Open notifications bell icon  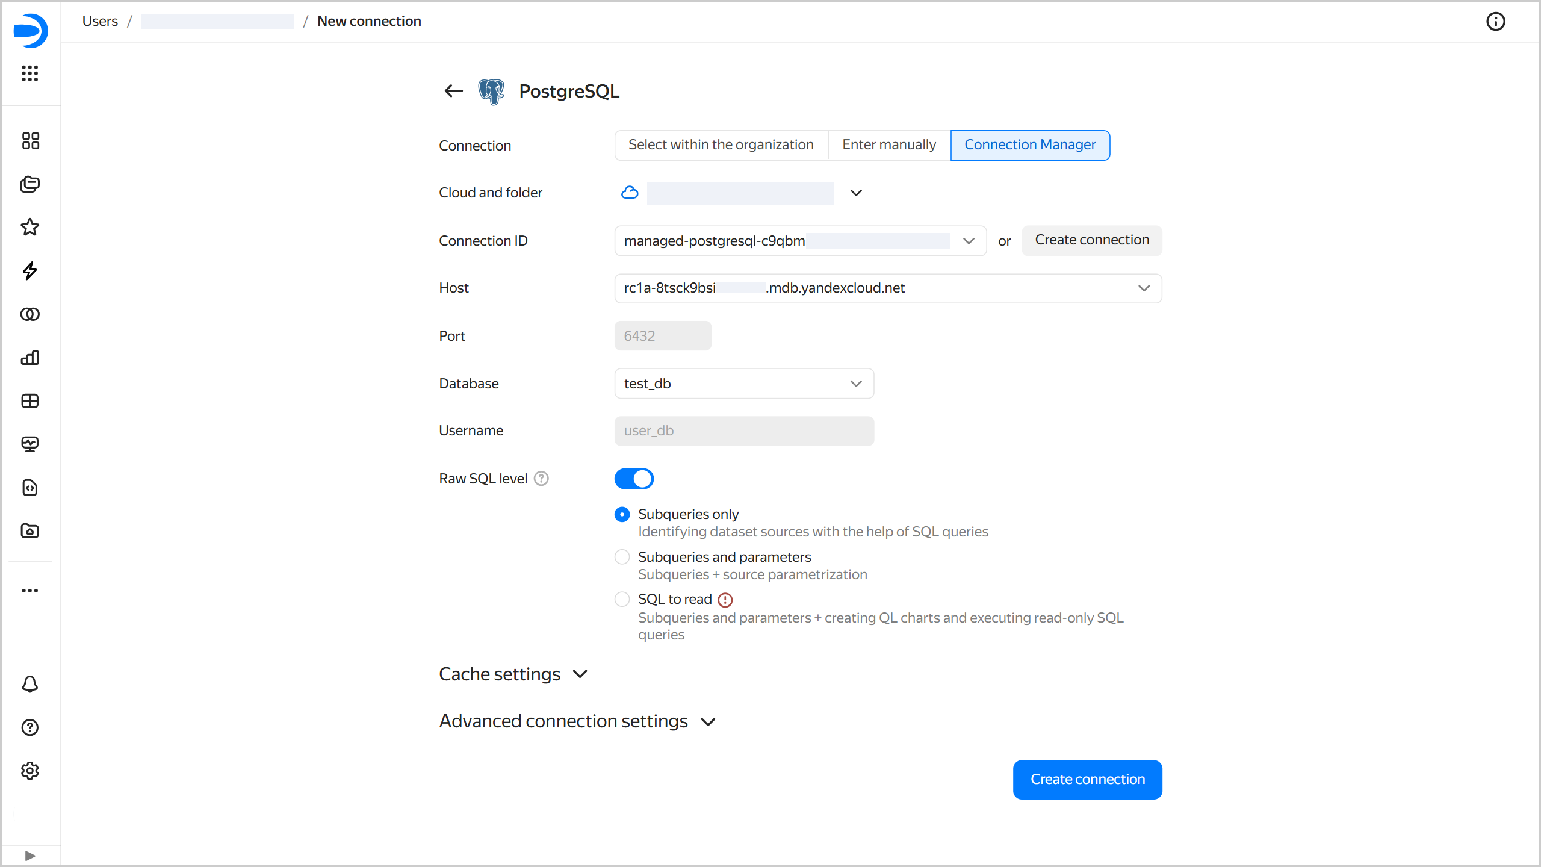pyautogui.click(x=30, y=684)
